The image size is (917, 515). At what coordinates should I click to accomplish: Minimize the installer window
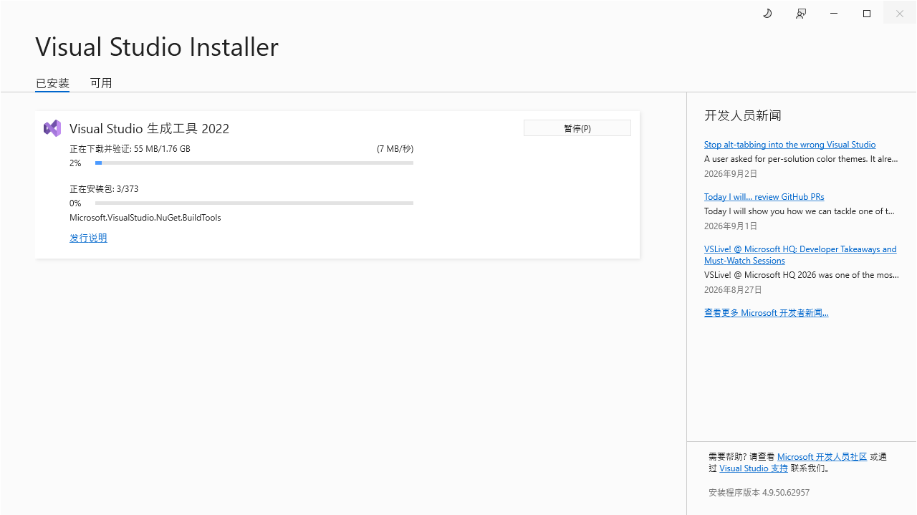pyautogui.click(x=834, y=14)
